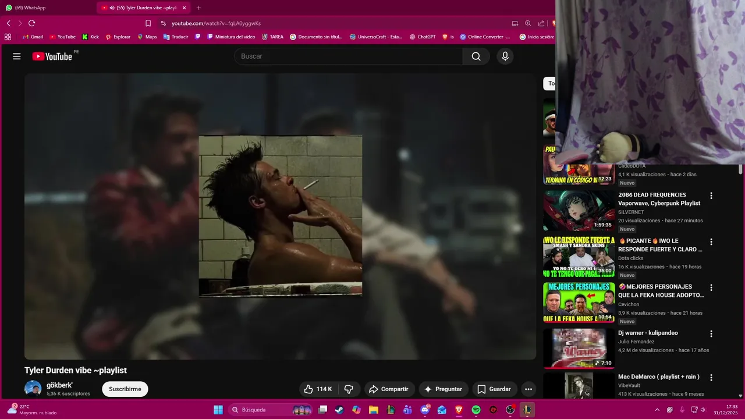Viewport: 745px width, 419px height.
Task: Open Spotify from the taskbar
Action: [476, 410]
